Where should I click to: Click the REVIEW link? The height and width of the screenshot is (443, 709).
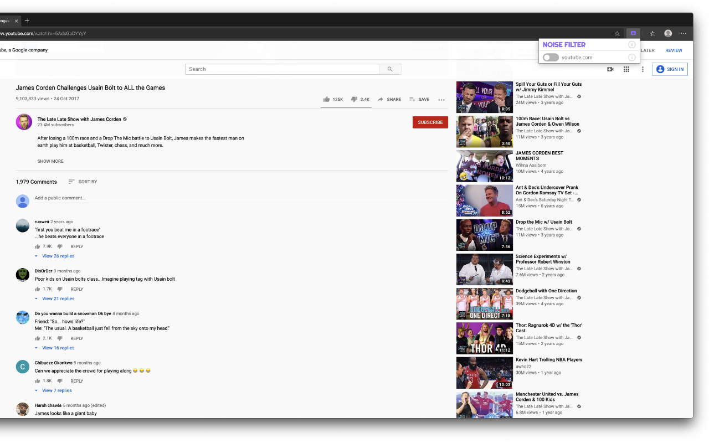(674, 50)
